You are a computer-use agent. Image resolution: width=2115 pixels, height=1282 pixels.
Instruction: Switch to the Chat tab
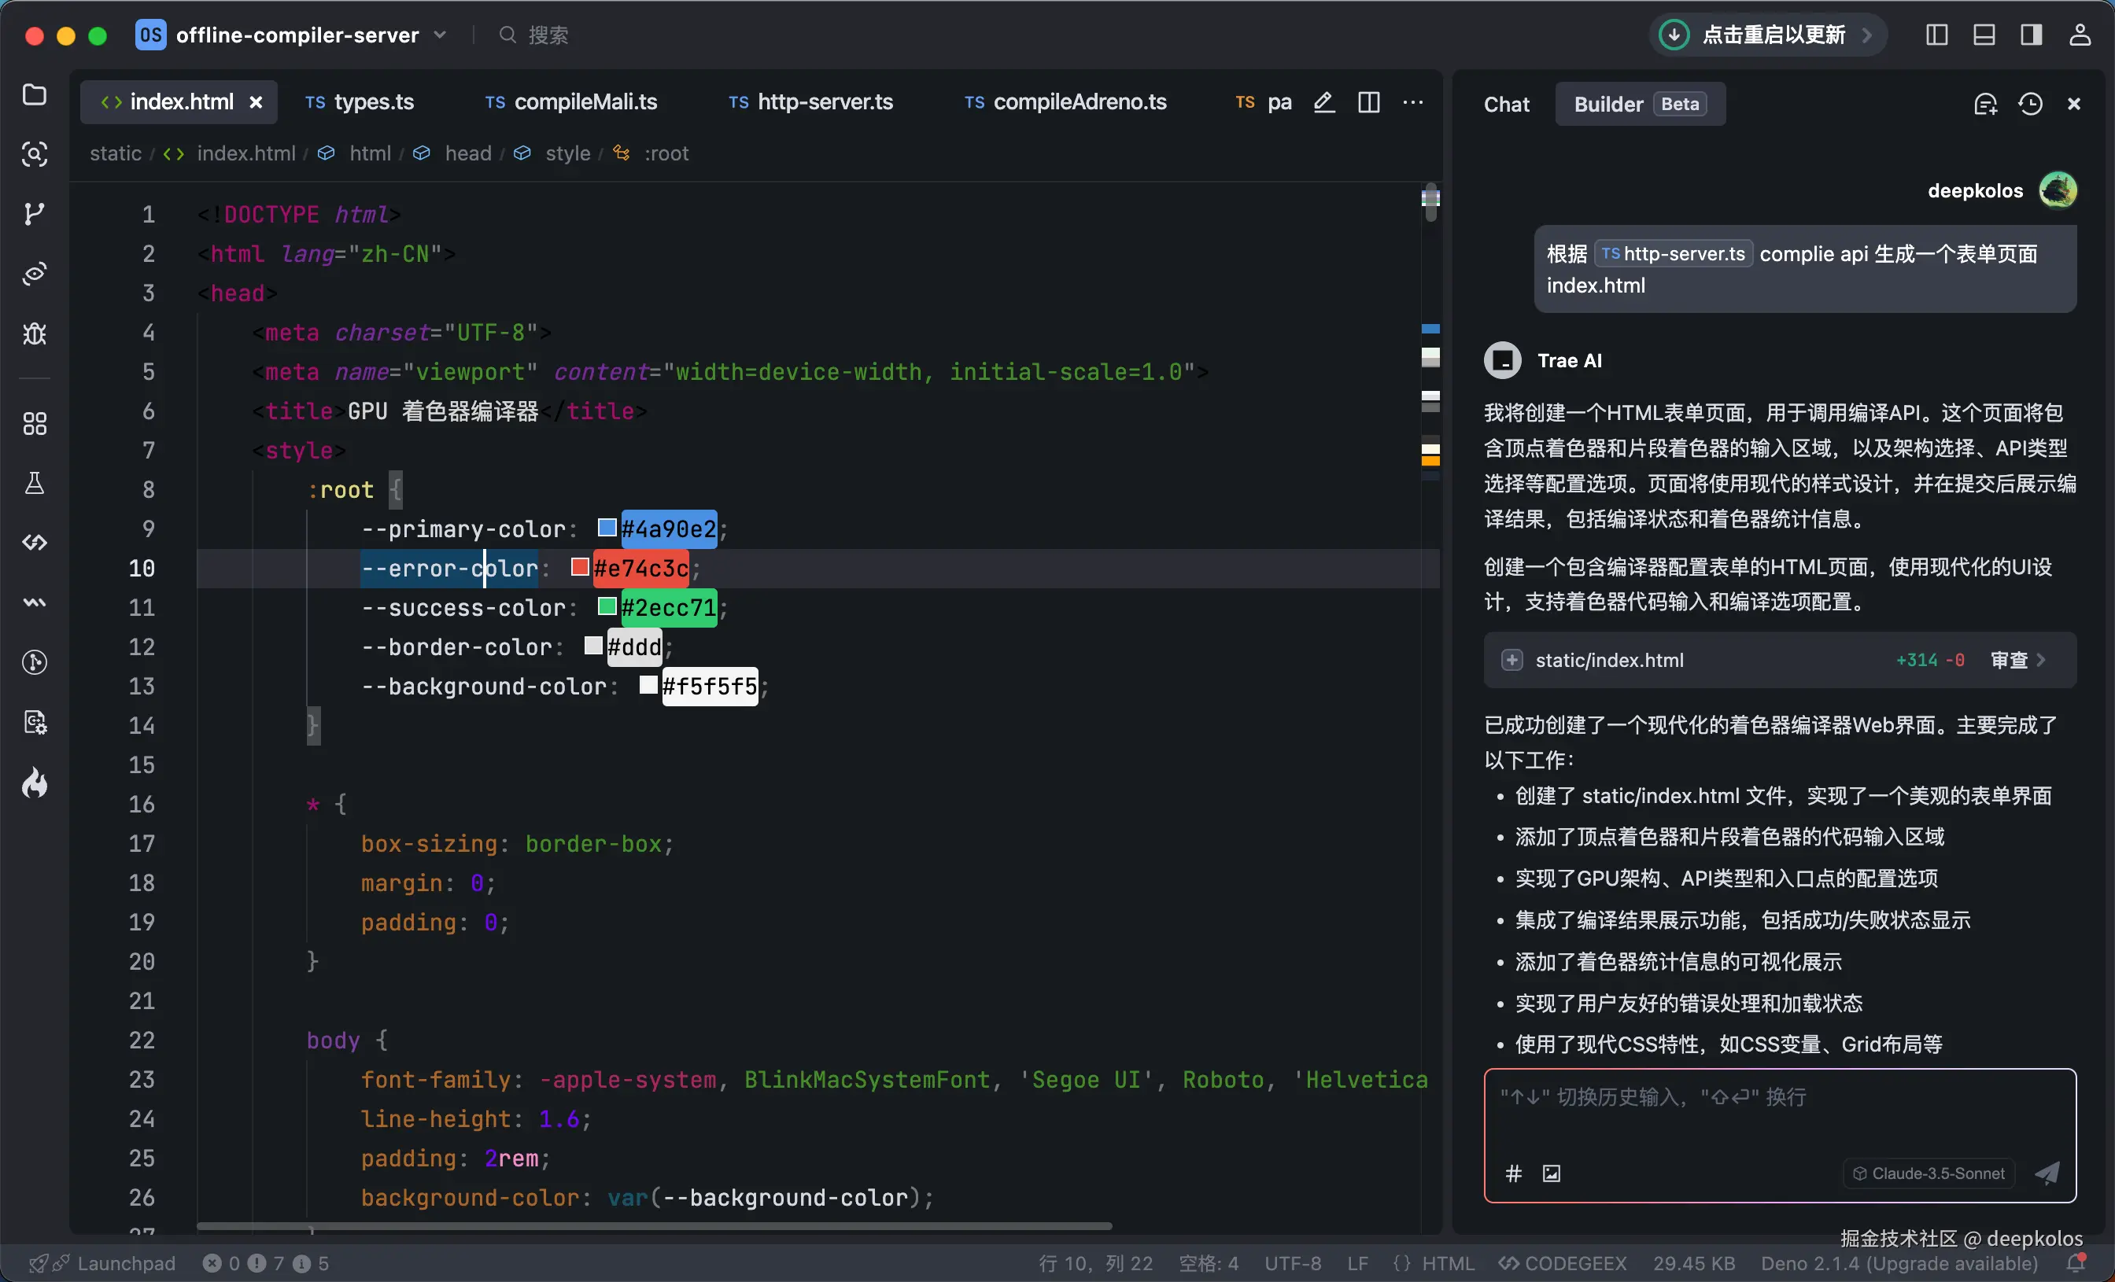pos(1507,104)
